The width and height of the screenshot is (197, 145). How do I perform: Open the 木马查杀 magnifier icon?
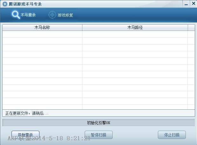point(16,15)
